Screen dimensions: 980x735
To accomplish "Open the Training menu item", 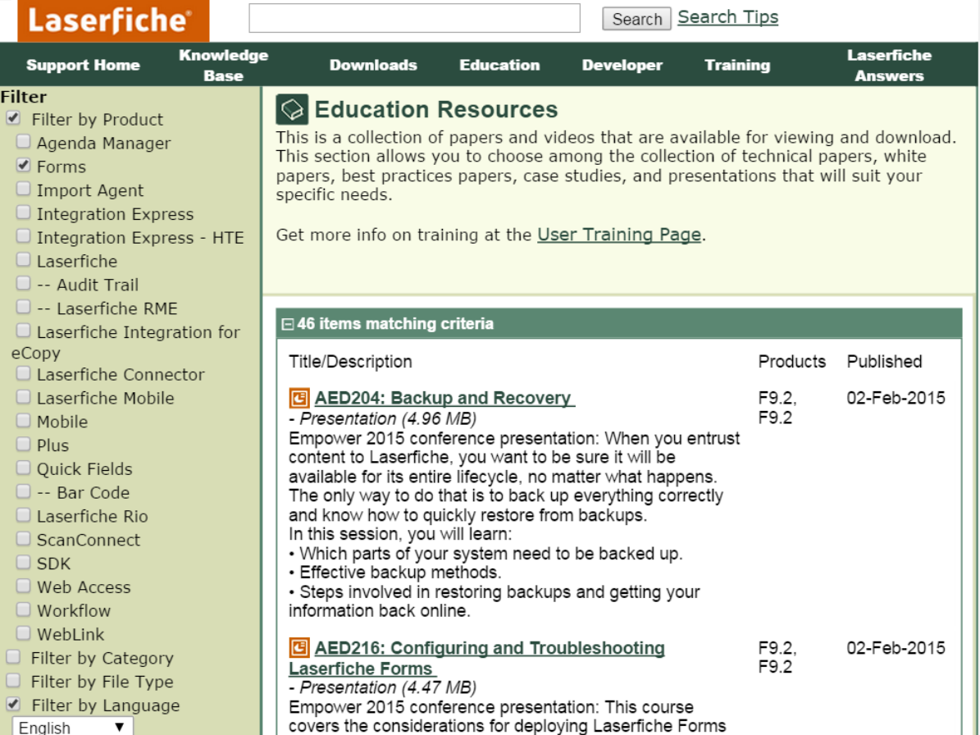I will [737, 65].
